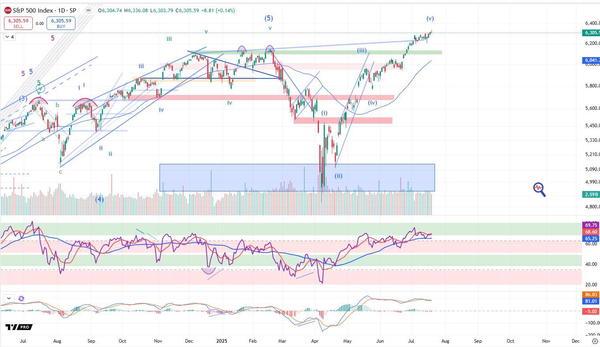The image size is (600, 347).
Task: Click the green letter c label at August low
Action: 60,172
